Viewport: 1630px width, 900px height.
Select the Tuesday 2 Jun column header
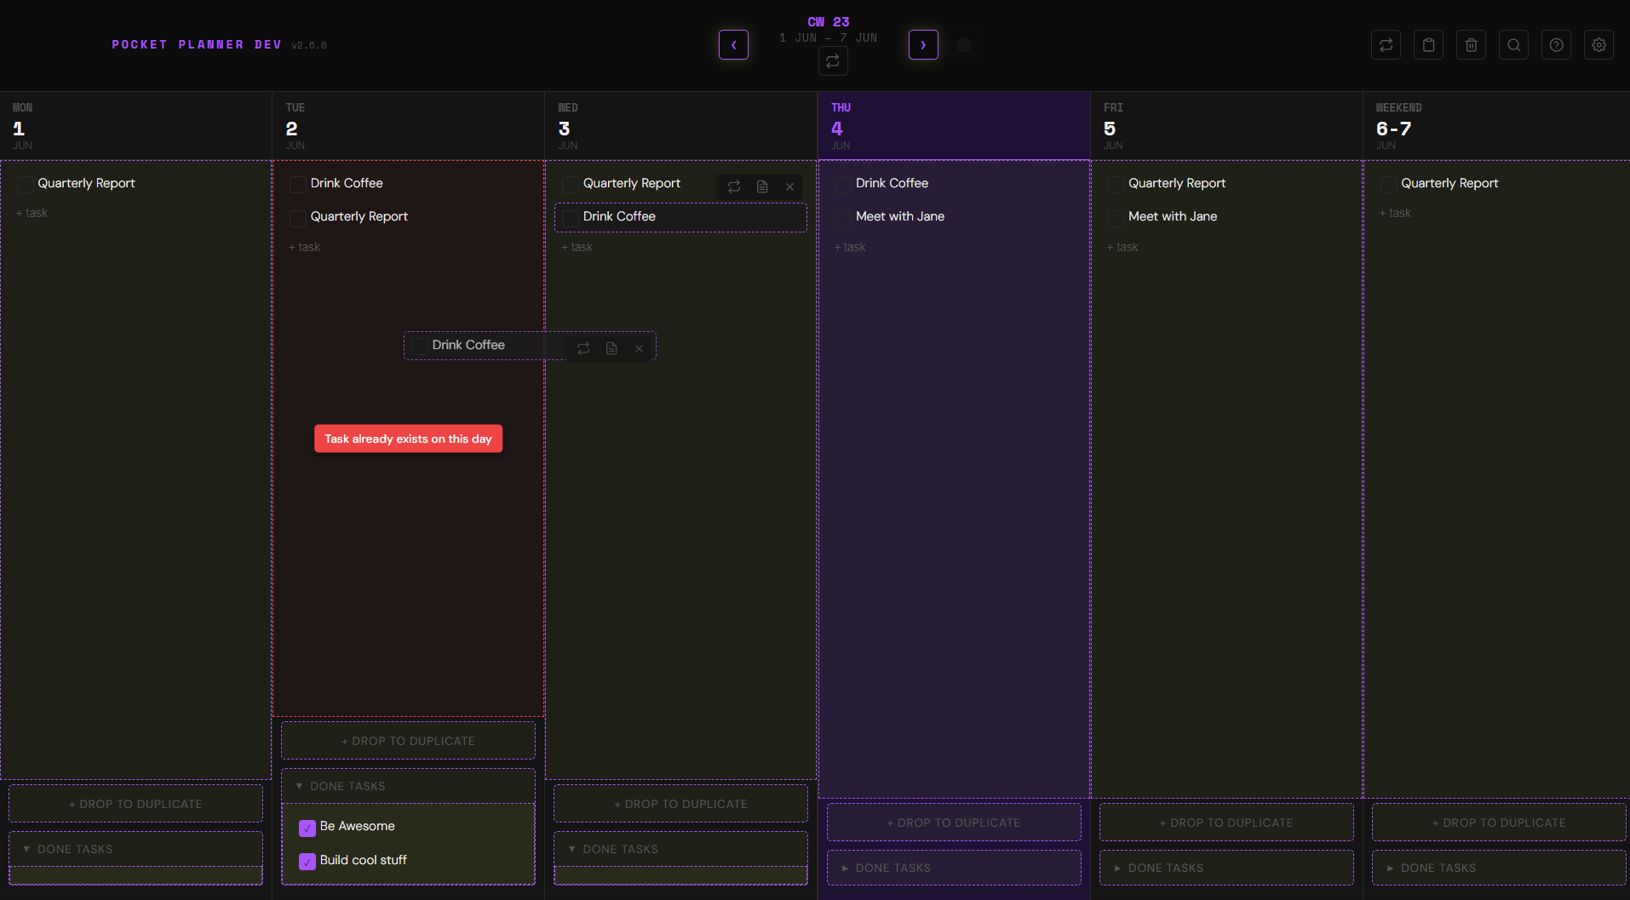coord(408,126)
